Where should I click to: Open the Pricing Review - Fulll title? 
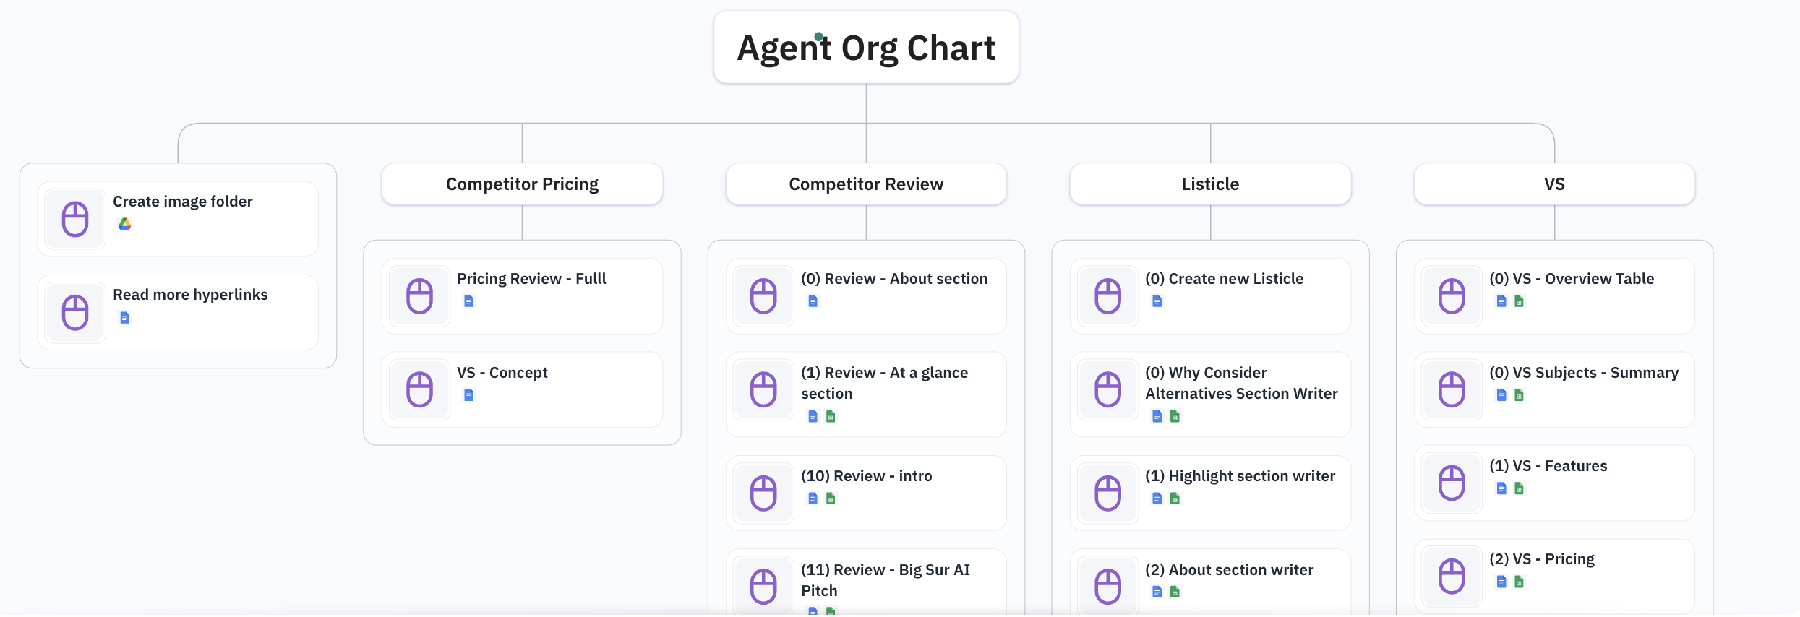click(531, 279)
